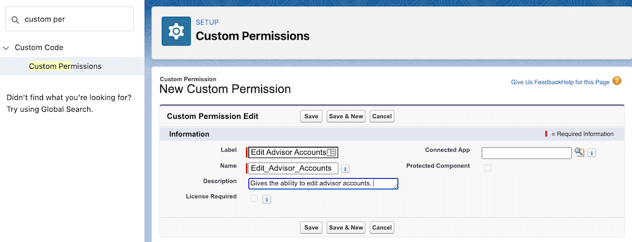Toggle the License Required checkbox

point(254,198)
